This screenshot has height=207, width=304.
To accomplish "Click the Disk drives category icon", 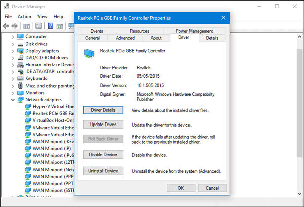I will [x=20, y=44].
